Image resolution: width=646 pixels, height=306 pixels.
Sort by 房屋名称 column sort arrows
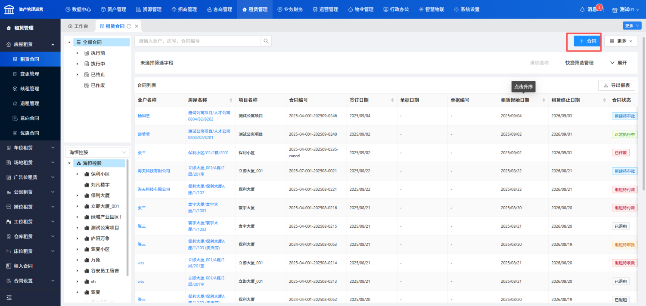[x=231, y=100]
